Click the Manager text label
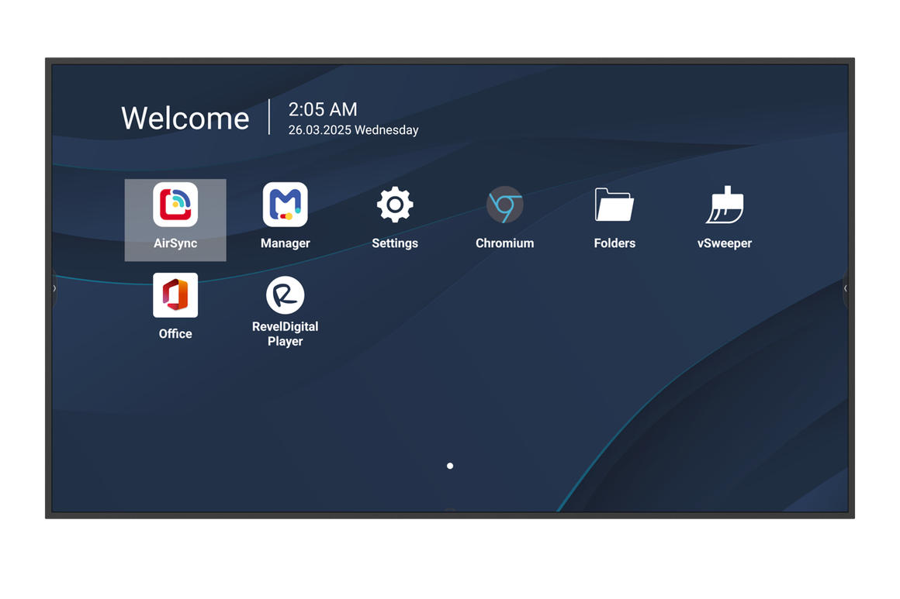The width and height of the screenshot is (900, 599). [285, 243]
